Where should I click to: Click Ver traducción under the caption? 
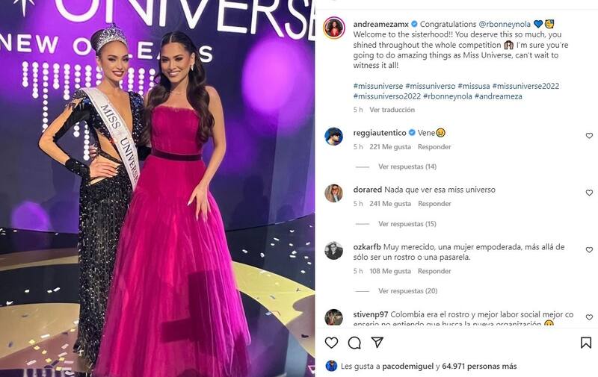392,110
